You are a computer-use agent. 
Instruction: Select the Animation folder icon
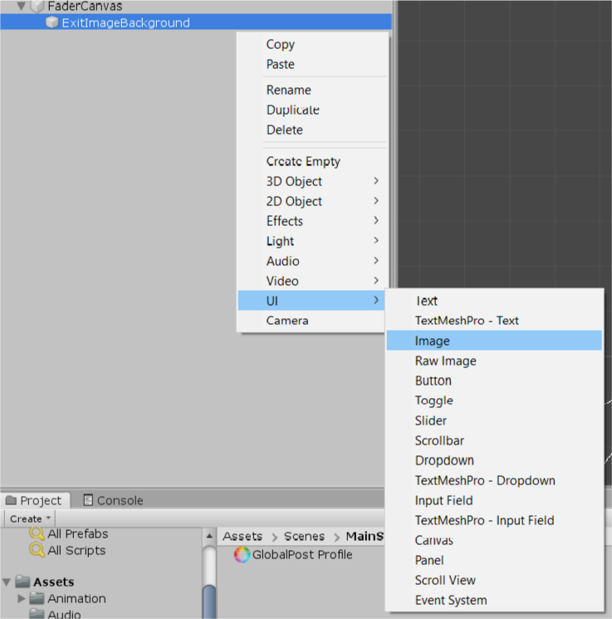[37, 598]
